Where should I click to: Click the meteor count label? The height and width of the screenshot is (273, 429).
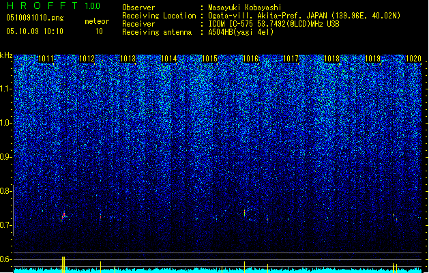[x=97, y=21]
